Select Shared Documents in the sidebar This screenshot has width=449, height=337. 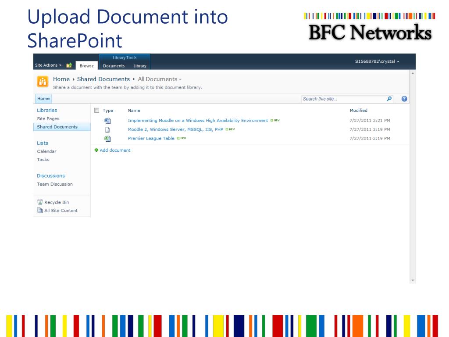click(x=62, y=127)
